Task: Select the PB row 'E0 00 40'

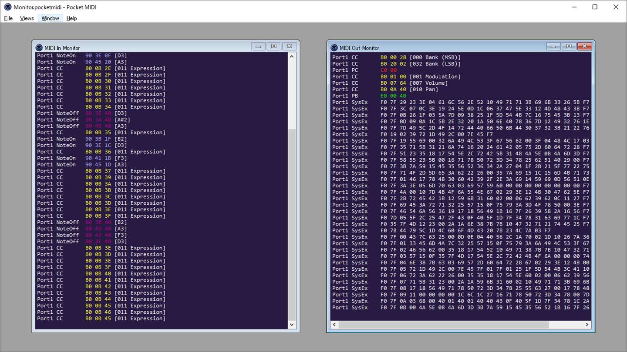Action: pyautogui.click(x=369, y=96)
